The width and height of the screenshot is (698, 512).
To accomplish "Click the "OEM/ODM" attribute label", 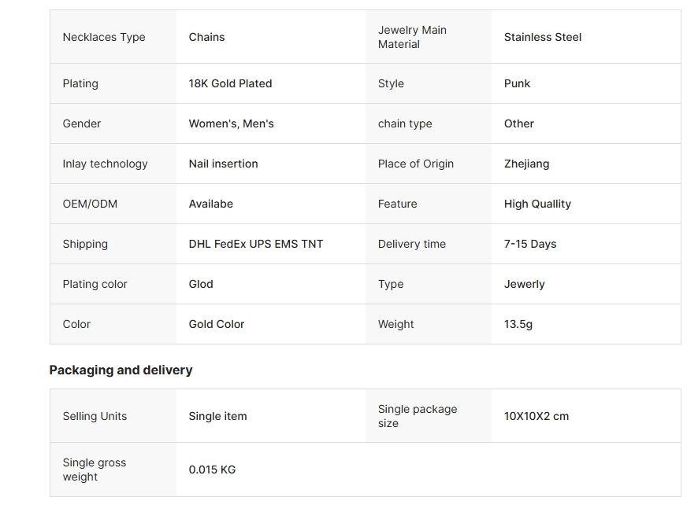I will click(90, 204).
